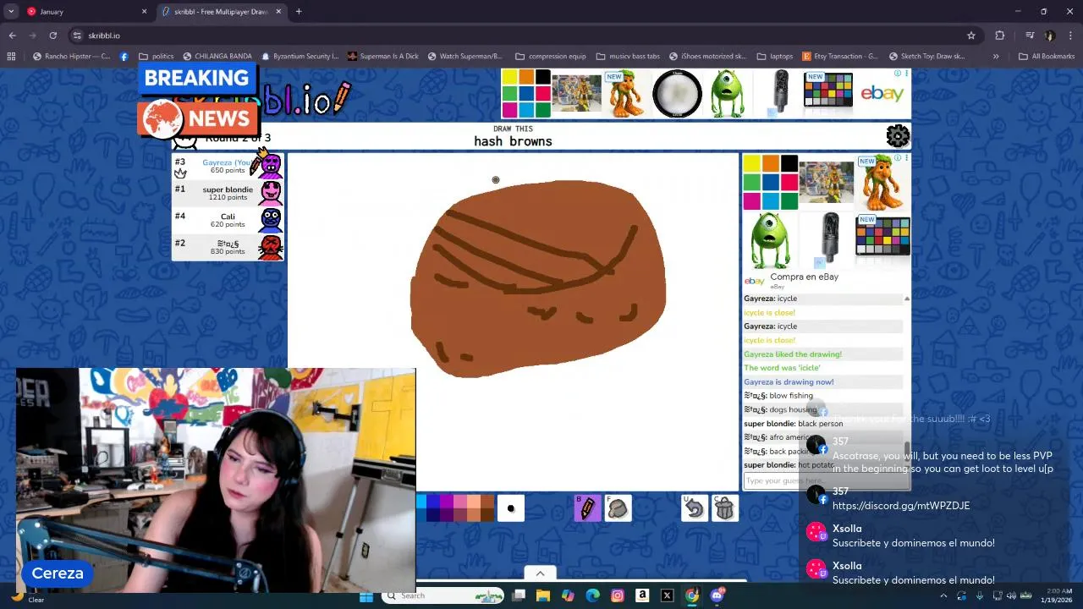Open skribbl settings gear
Viewport: 1083px width, 609px height.
[x=898, y=135]
